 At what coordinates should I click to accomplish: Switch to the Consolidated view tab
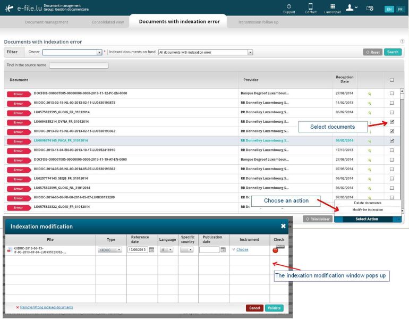click(x=107, y=22)
